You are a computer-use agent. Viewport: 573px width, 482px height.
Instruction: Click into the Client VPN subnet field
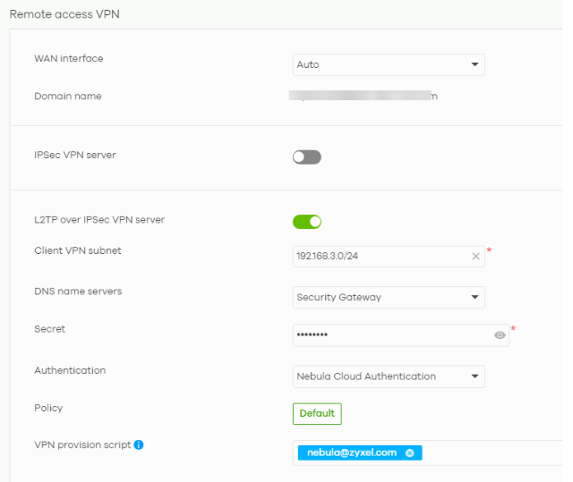pyautogui.click(x=381, y=257)
